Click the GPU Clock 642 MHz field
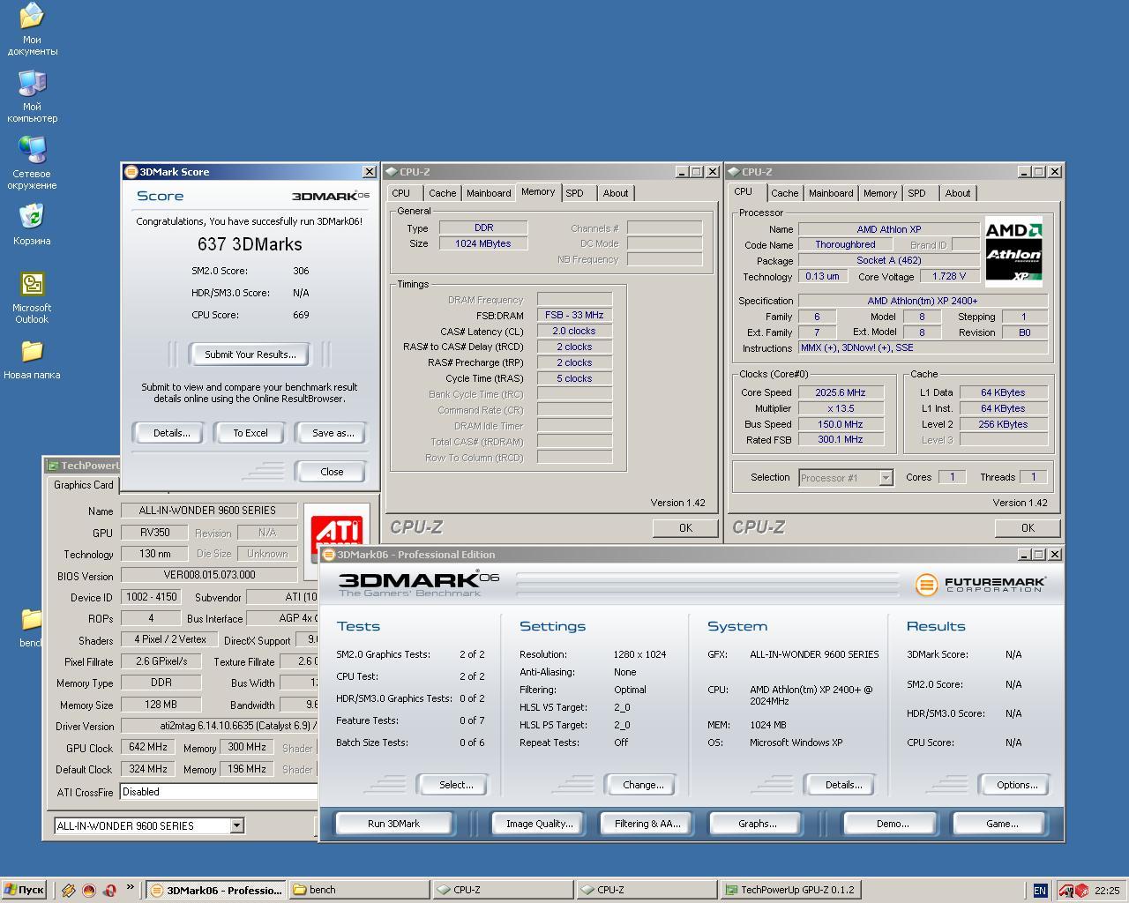1129x903 pixels. pos(147,747)
